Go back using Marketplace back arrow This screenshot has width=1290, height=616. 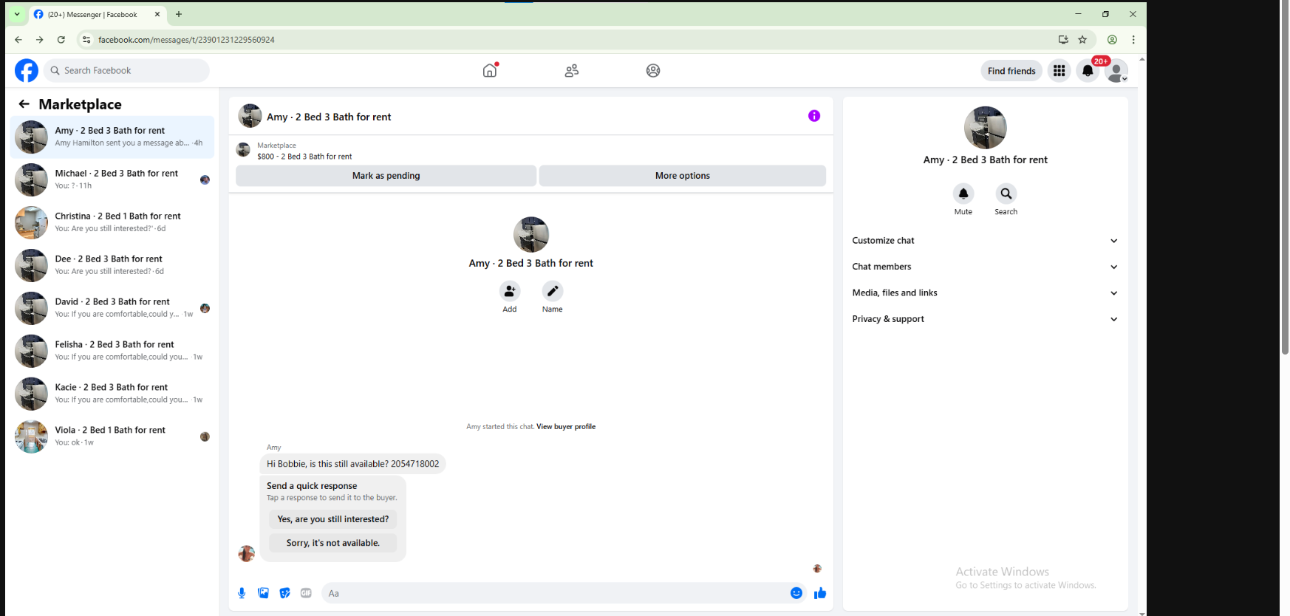pos(24,104)
